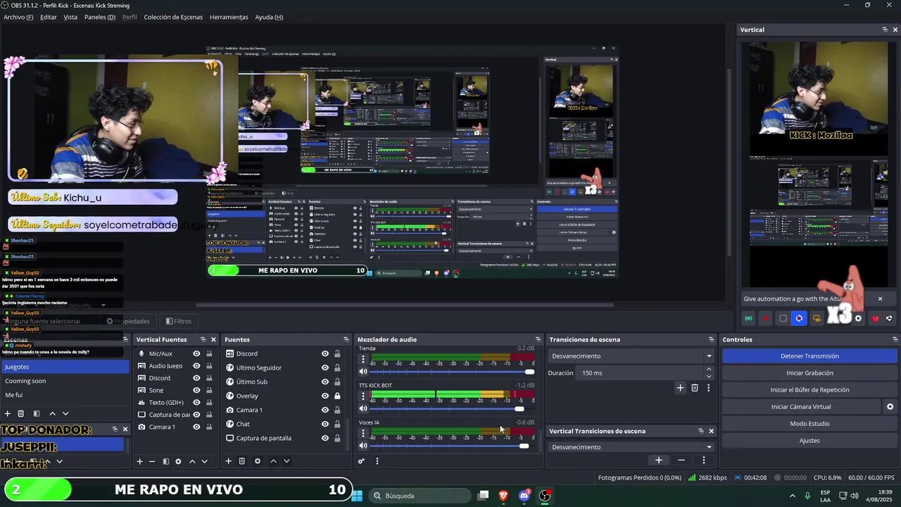This screenshot has height=507, width=901.
Task: Open source properties gear in Vertical Fuentes
Action: tap(178, 461)
